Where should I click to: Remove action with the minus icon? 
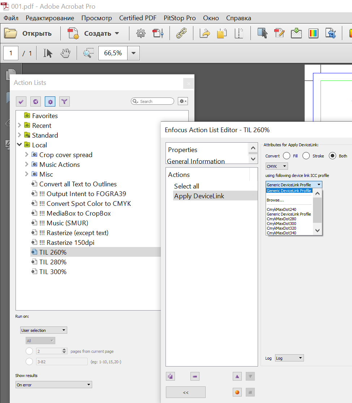point(195,377)
